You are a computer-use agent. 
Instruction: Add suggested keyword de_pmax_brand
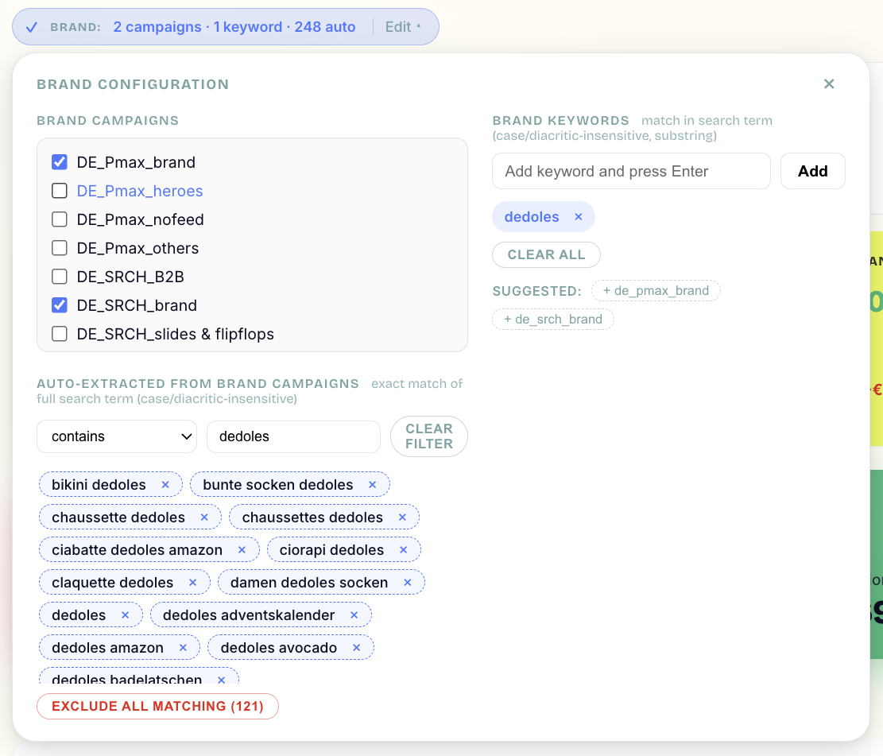point(656,291)
